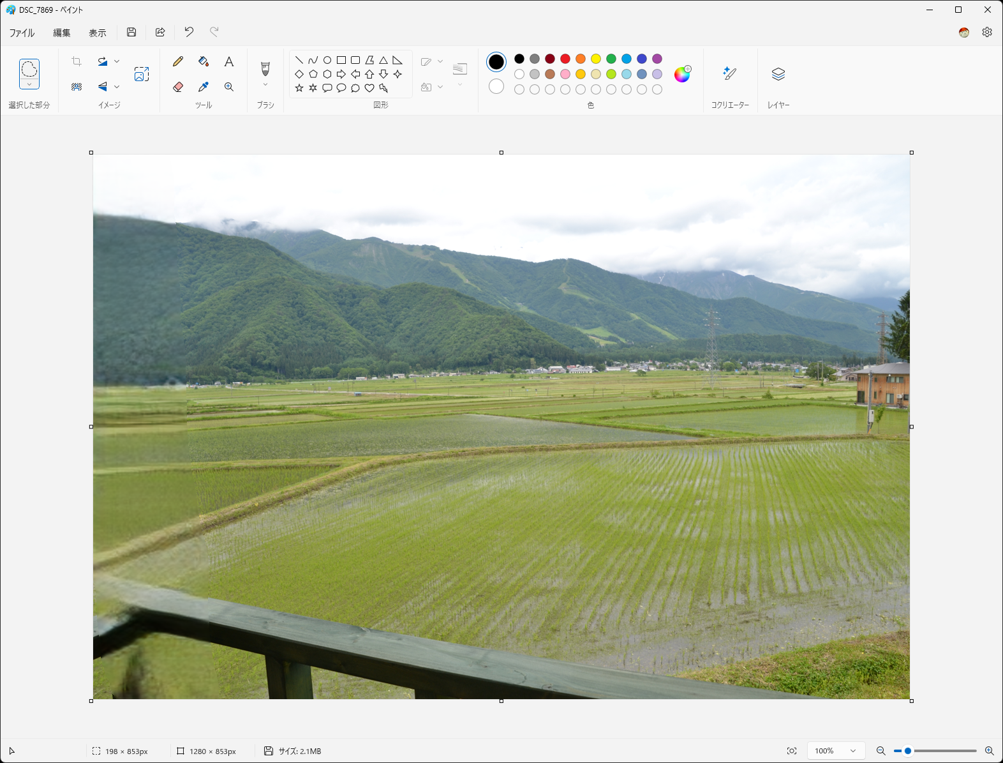Click the Rotate icon
1003x763 pixels.
(x=102, y=61)
